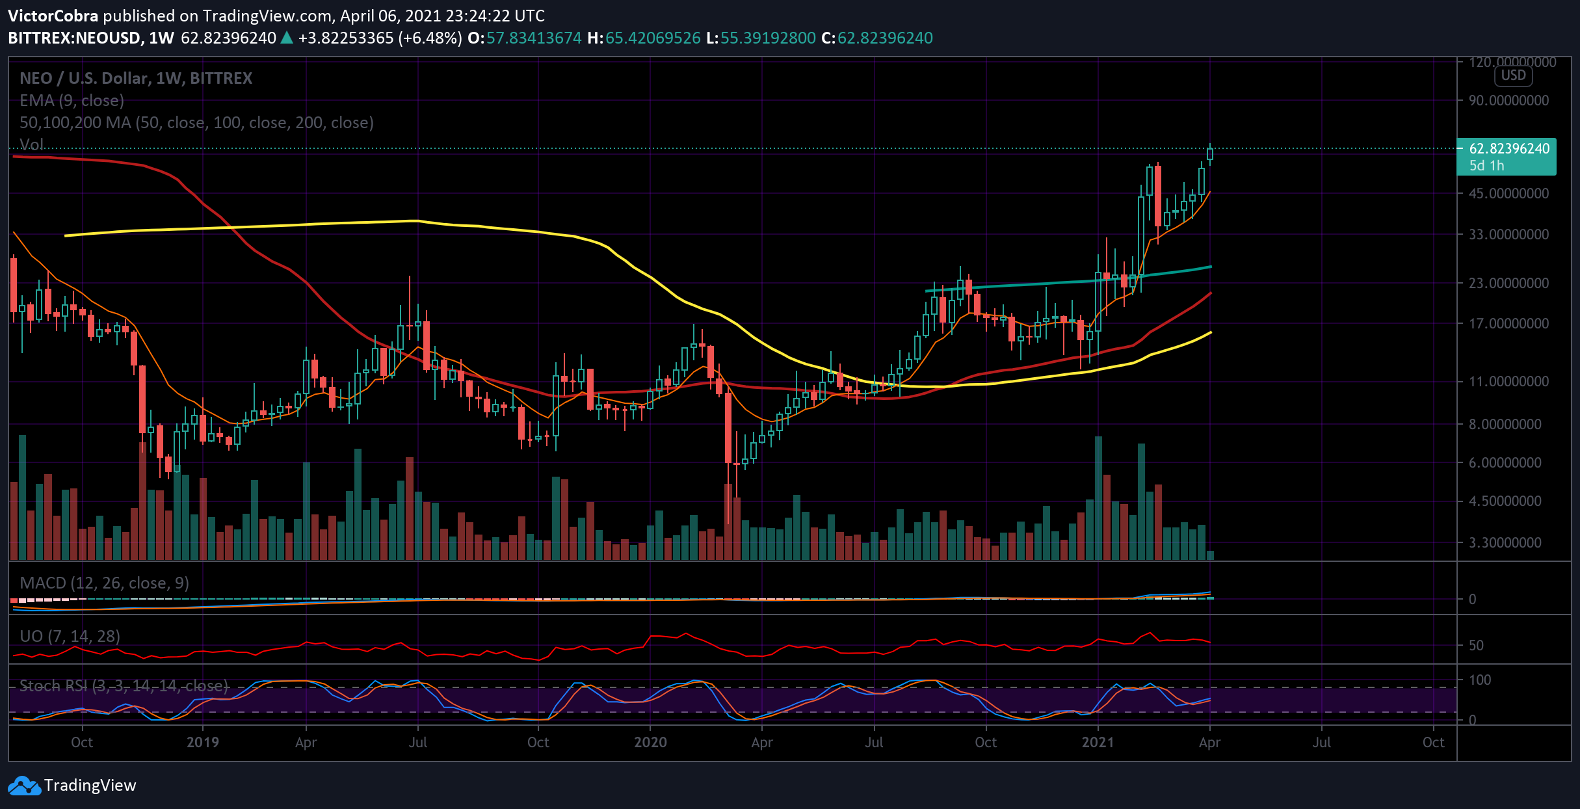The image size is (1580, 809).
Task: Click the 45.00000000 price axis label
Action: click(x=1509, y=193)
